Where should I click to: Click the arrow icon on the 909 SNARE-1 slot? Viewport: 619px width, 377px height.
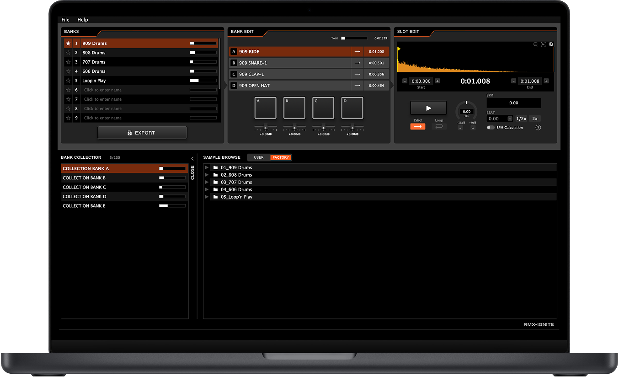pos(357,63)
